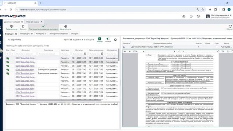Open the 100% zoom level dropdown
The height and width of the screenshot is (131, 233).
pyautogui.click(x=138, y=51)
